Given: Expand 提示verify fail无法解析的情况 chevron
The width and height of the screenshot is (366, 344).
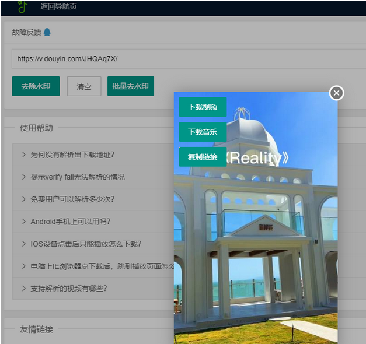Looking at the screenshot, I should click(23, 177).
